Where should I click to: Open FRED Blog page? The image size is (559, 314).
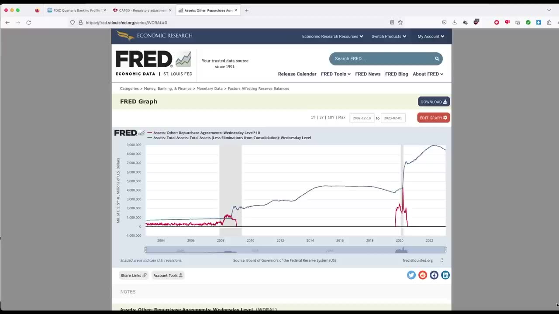pos(397,74)
